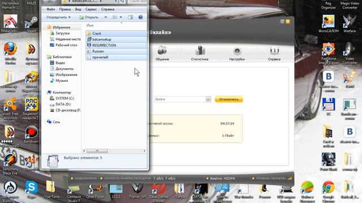Open FastStone Image Viewer shortcut
The height and width of the screenshot is (203, 362).
point(328,53)
